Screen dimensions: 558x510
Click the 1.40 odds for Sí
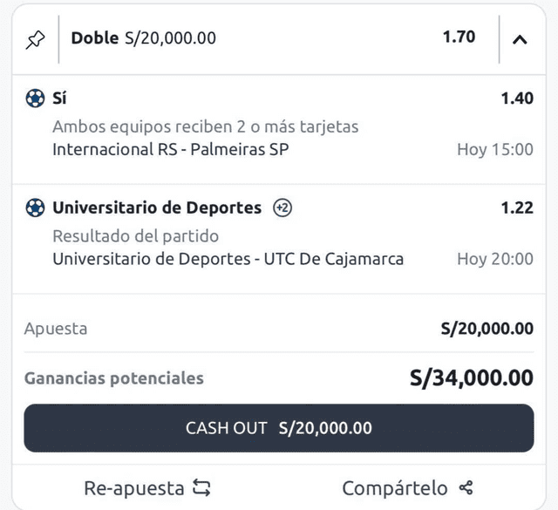pos(517,99)
